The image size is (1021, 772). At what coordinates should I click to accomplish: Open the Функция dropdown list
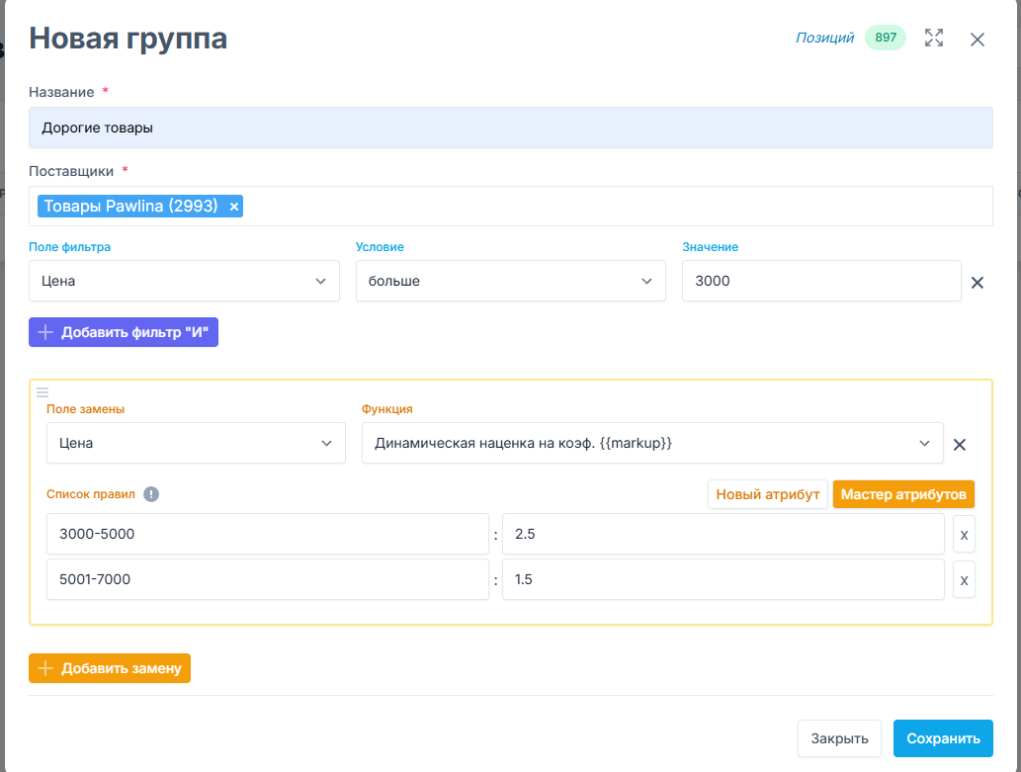click(652, 444)
